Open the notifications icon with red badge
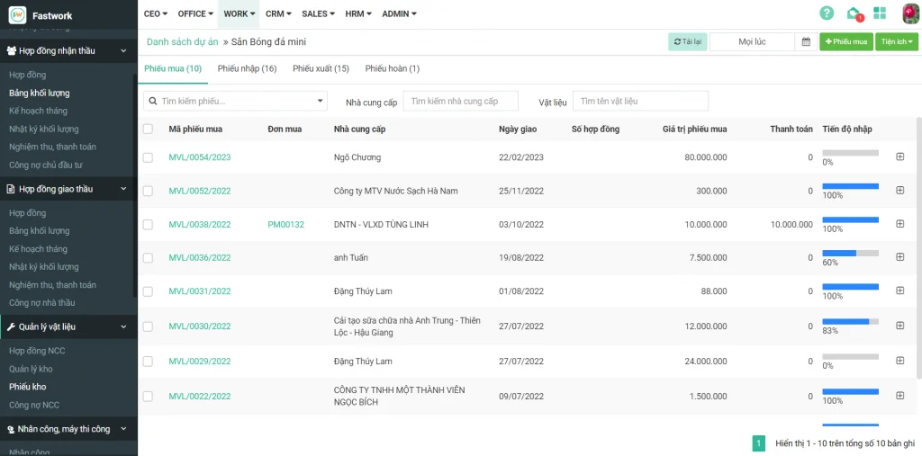 (x=854, y=13)
